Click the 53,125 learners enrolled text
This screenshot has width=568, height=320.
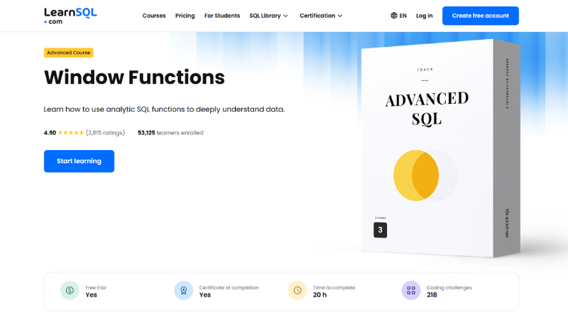pyautogui.click(x=170, y=133)
